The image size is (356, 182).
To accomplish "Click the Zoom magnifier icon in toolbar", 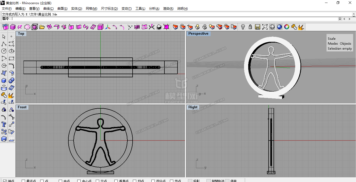I will pos(265,27).
